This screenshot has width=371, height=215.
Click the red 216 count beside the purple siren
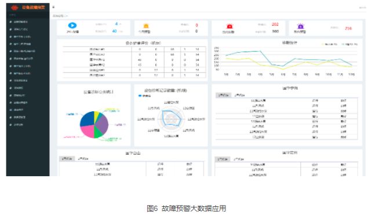pos(348,28)
